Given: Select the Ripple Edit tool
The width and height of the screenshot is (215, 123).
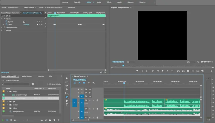Looking at the screenshot, I should pyautogui.click(x=67, y=86).
